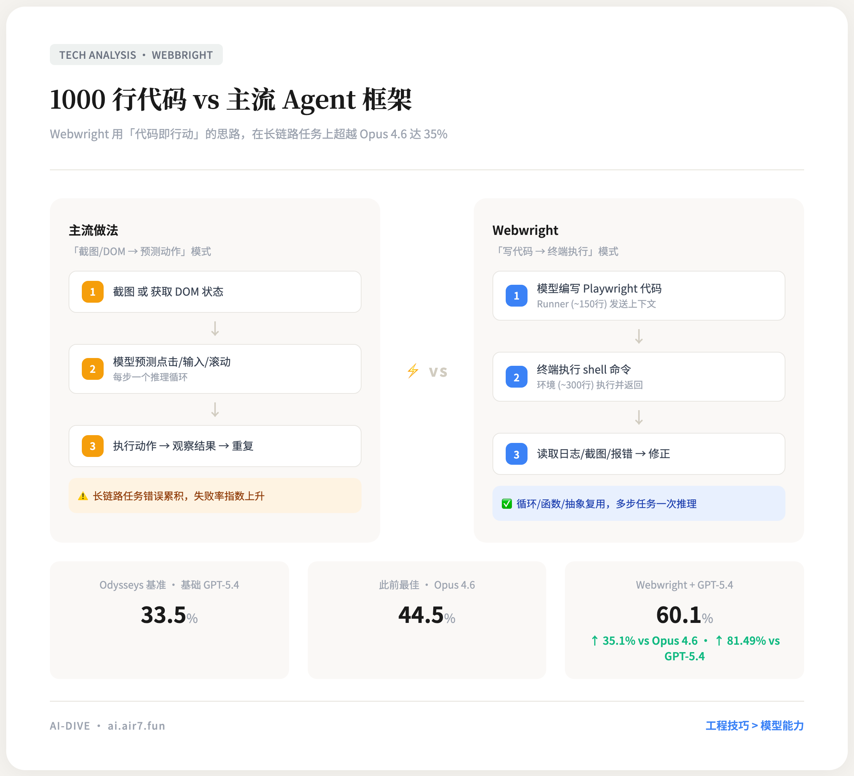The image size is (854, 776).
Task: Click orange step badge 2 beside '模型预测点击/输入/滚动'
Action: tap(93, 369)
